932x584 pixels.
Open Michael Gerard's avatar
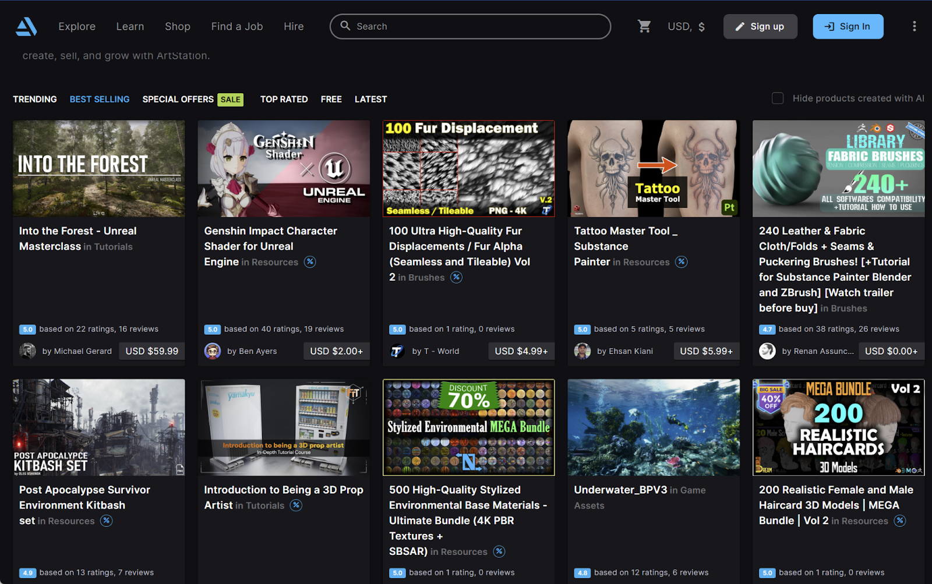point(27,351)
